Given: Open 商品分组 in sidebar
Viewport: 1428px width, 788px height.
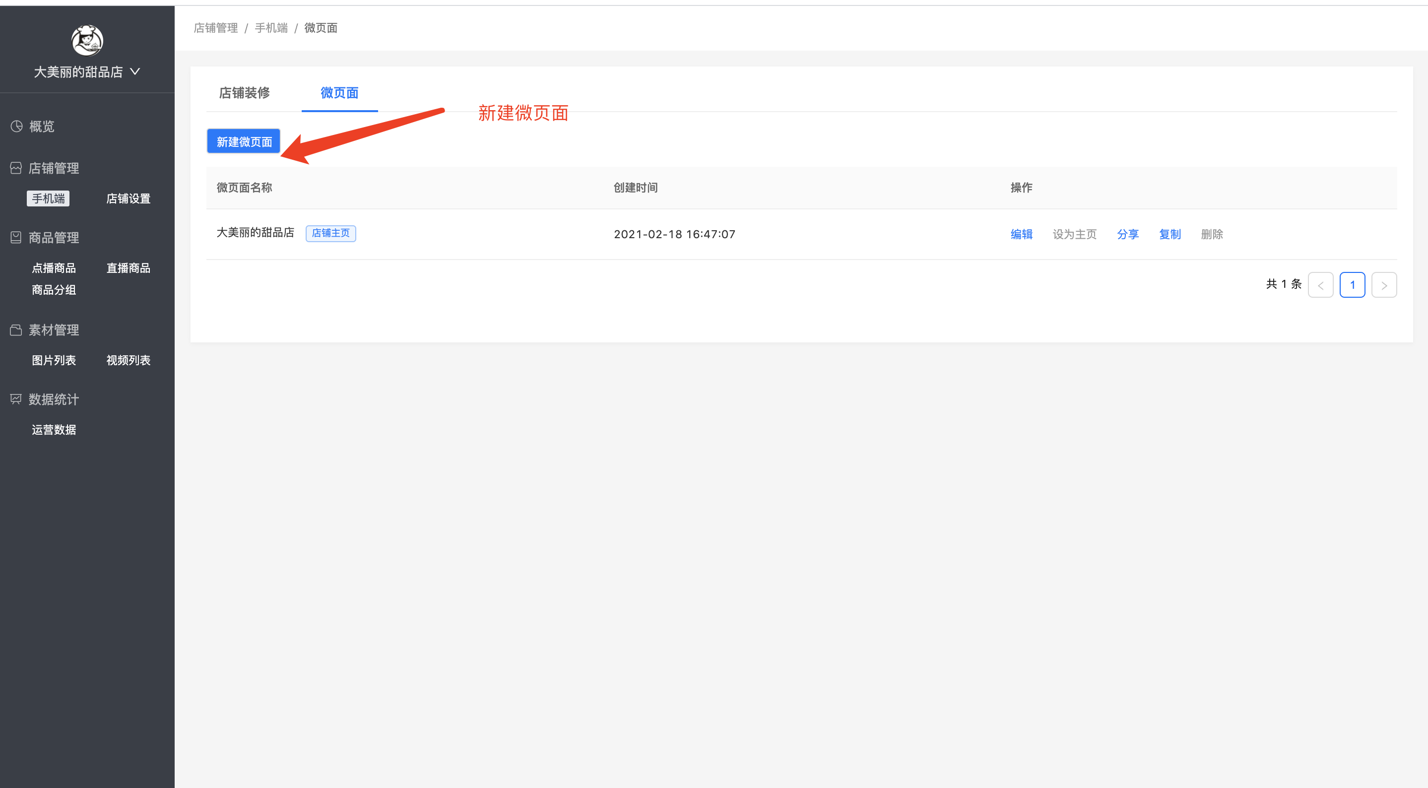Looking at the screenshot, I should (54, 289).
